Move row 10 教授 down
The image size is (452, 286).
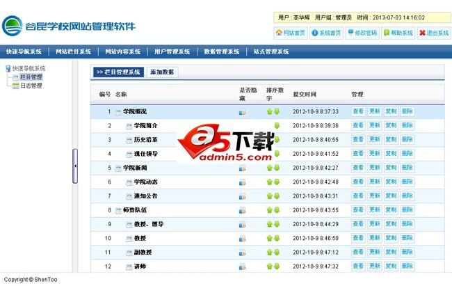tap(277, 238)
